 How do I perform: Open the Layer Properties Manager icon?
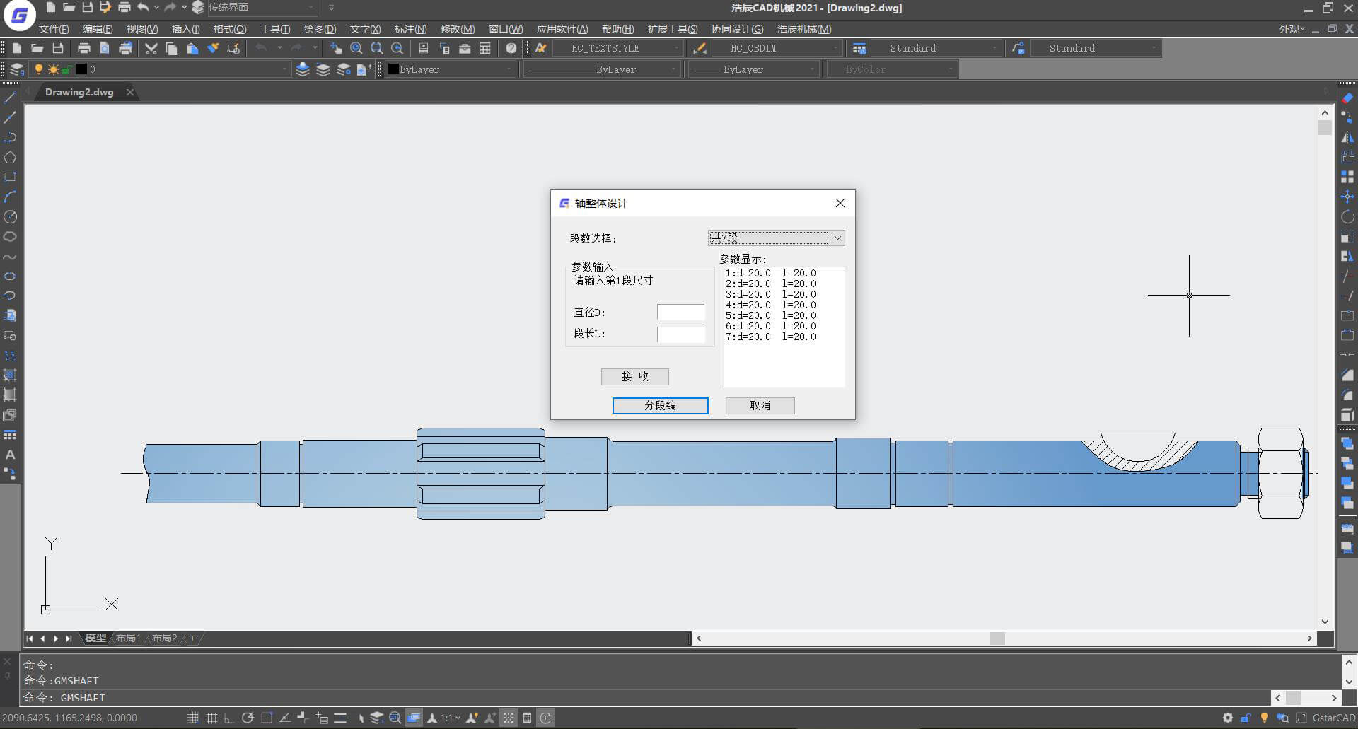(17, 69)
